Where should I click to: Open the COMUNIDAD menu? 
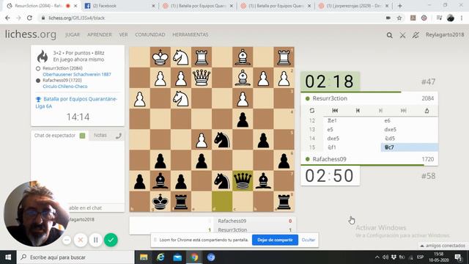pyautogui.click(x=149, y=34)
